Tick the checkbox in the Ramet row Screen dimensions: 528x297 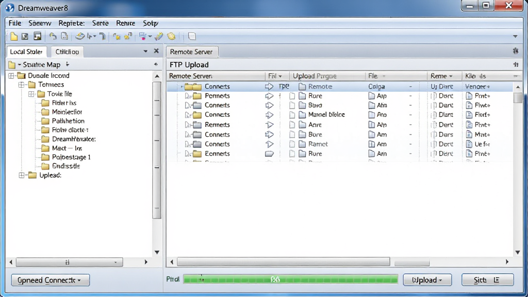click(292, 144)
